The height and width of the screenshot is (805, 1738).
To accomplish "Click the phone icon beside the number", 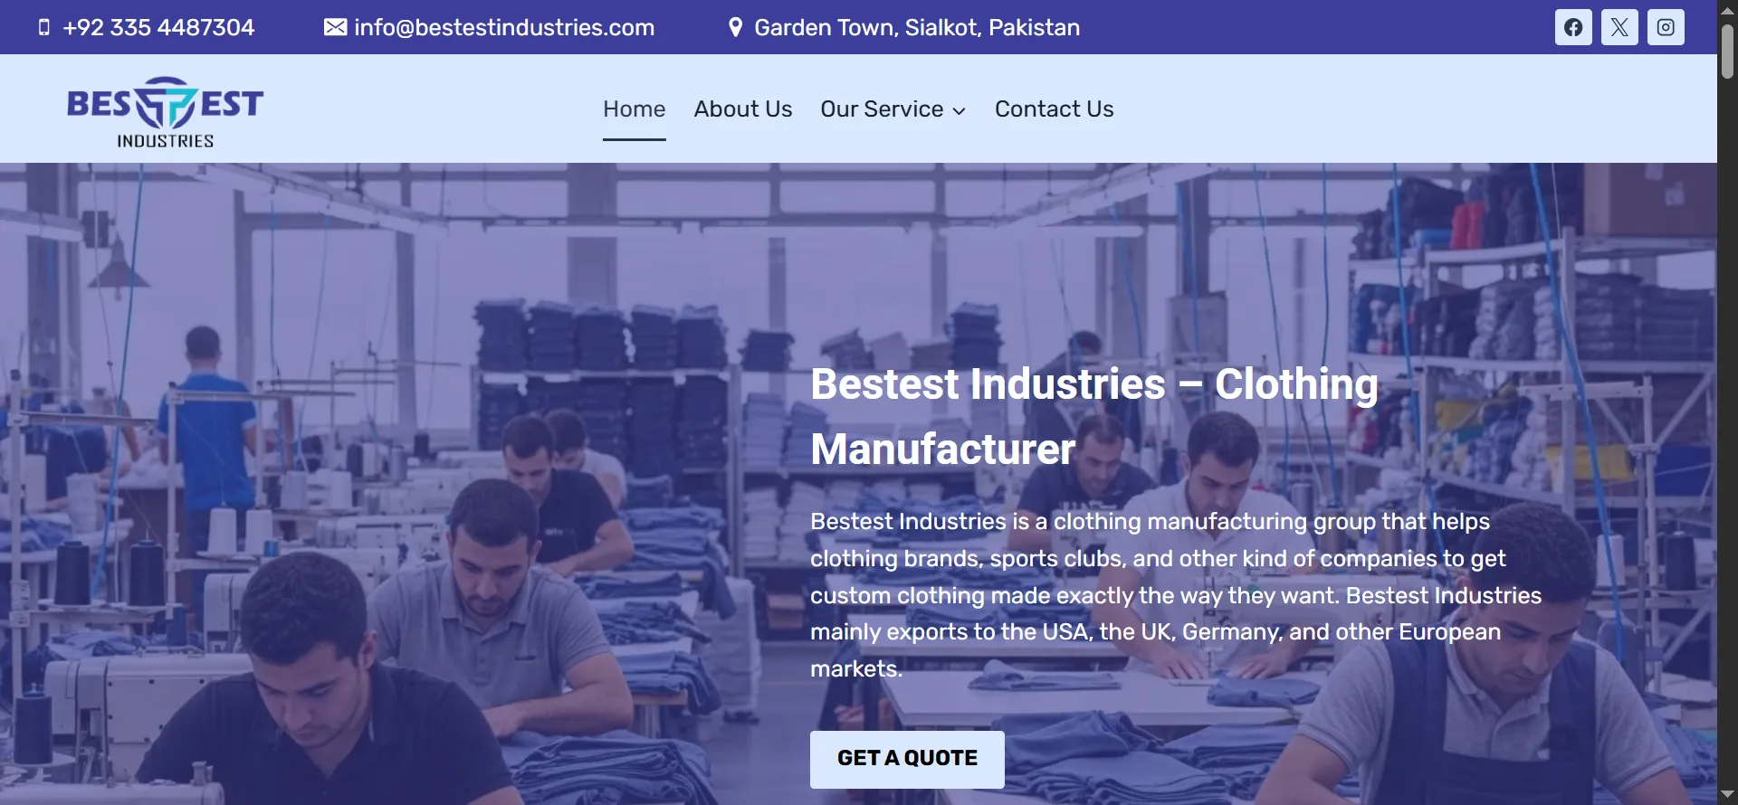I will (44, 27).
